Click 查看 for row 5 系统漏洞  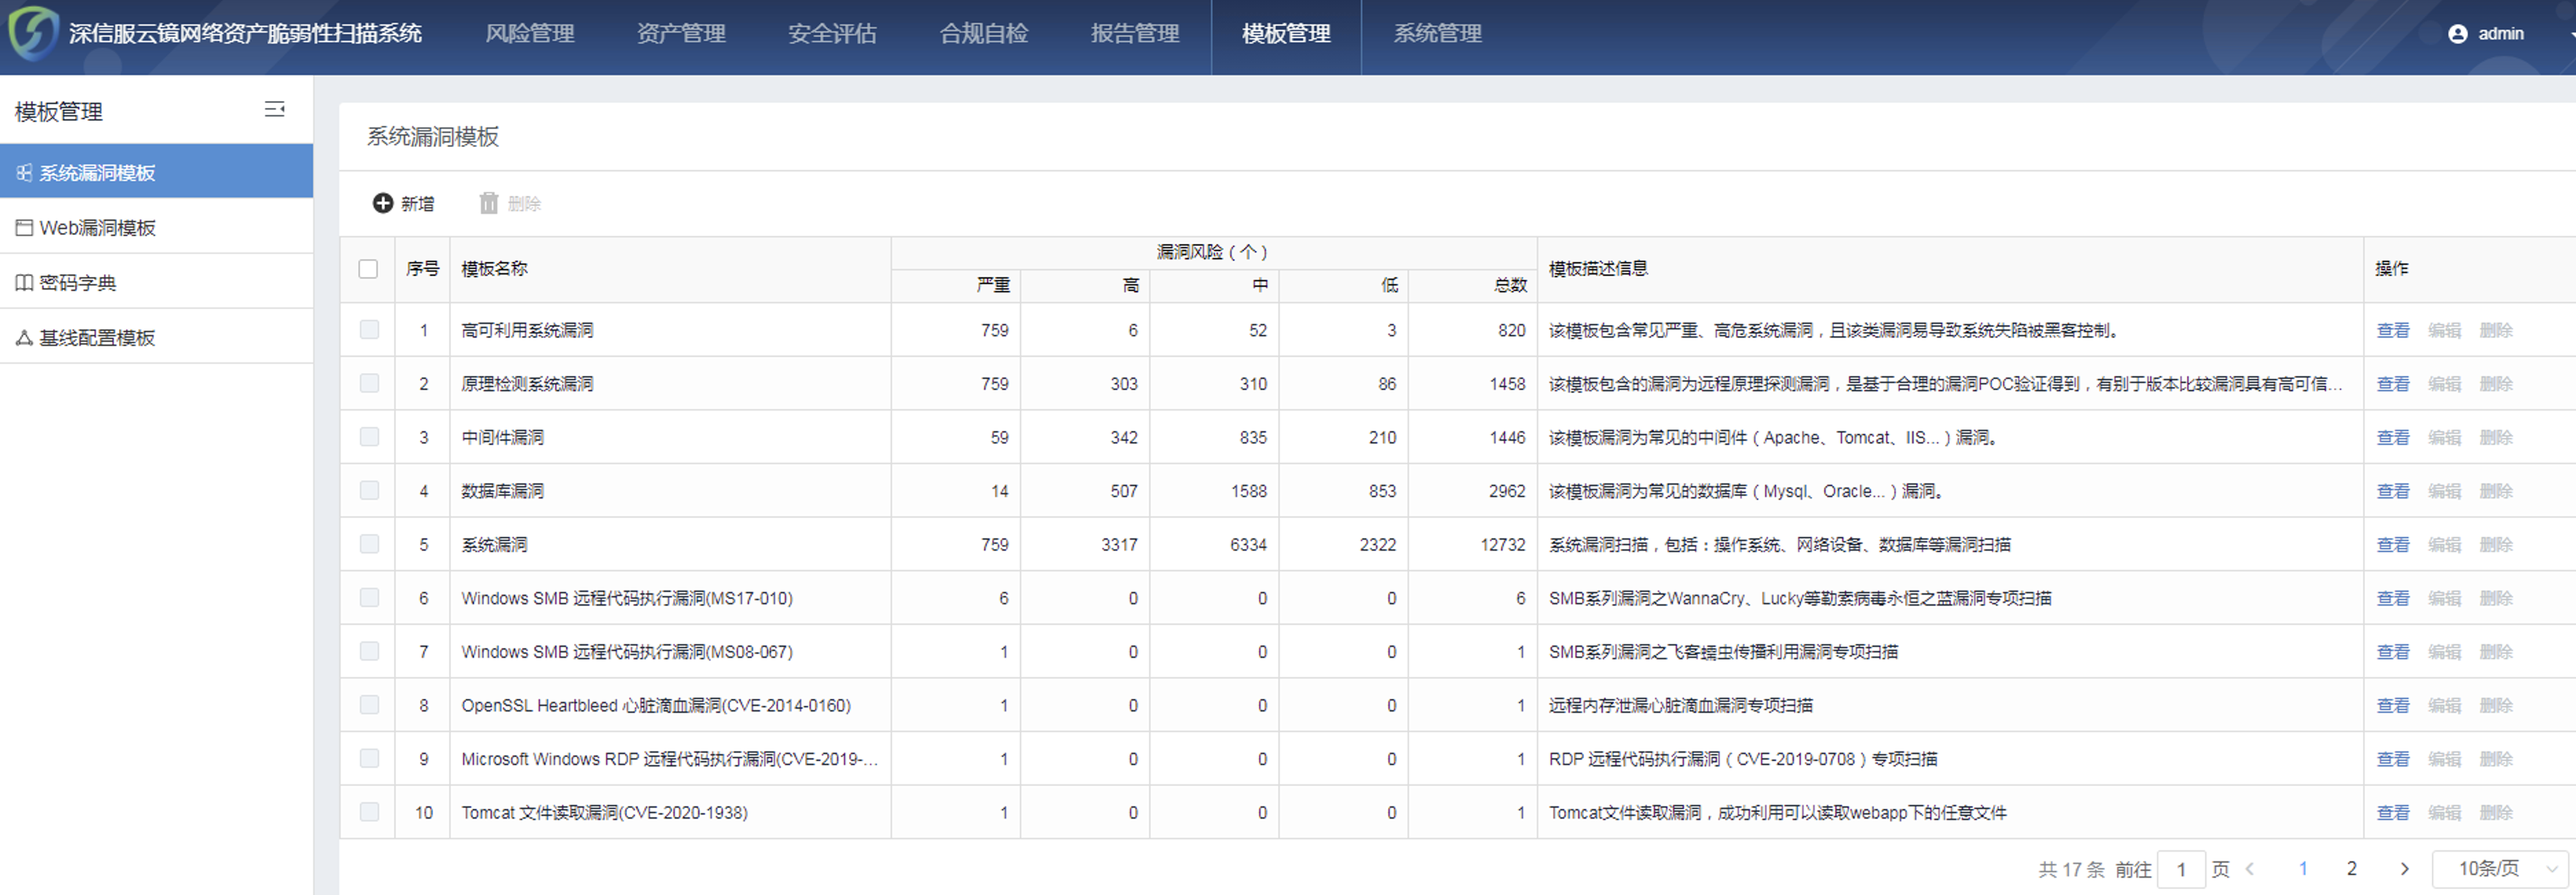tap(2392, 544)
